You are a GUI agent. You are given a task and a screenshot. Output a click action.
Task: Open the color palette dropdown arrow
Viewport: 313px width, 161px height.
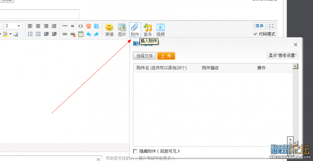[x=10, y=34]
